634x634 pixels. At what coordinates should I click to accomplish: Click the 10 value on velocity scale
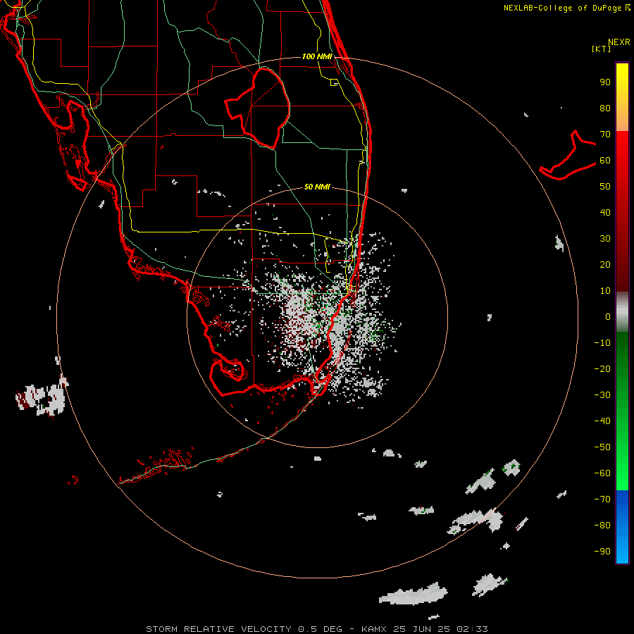605,291
